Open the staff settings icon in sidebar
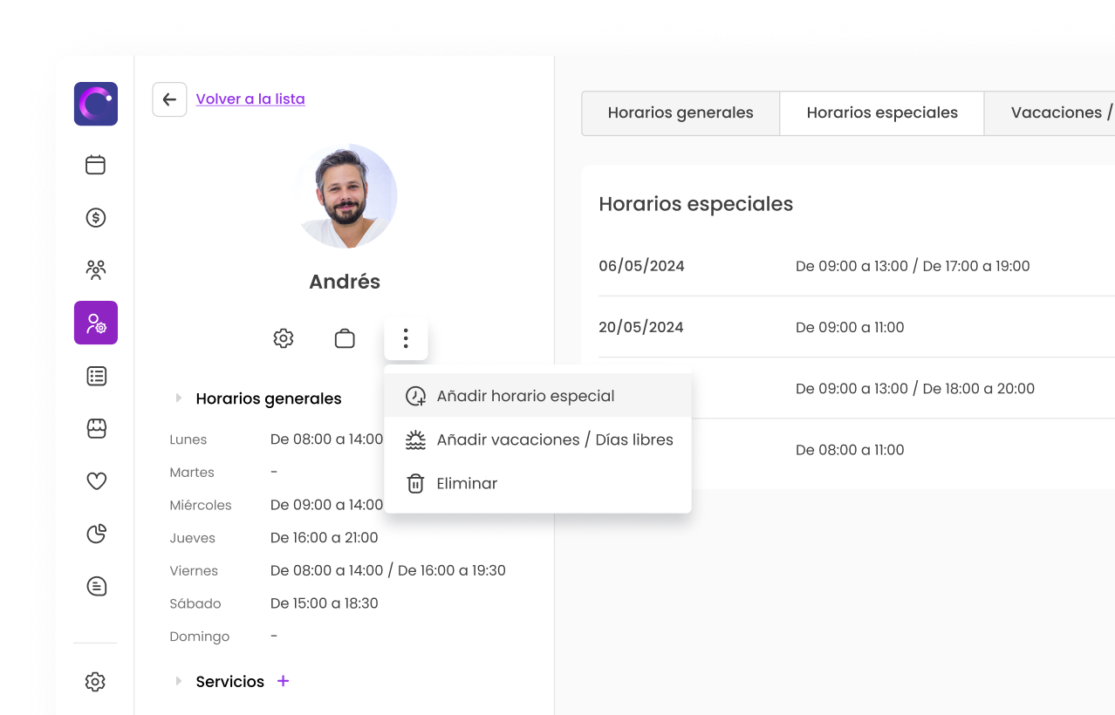 (x=96, y=323)
